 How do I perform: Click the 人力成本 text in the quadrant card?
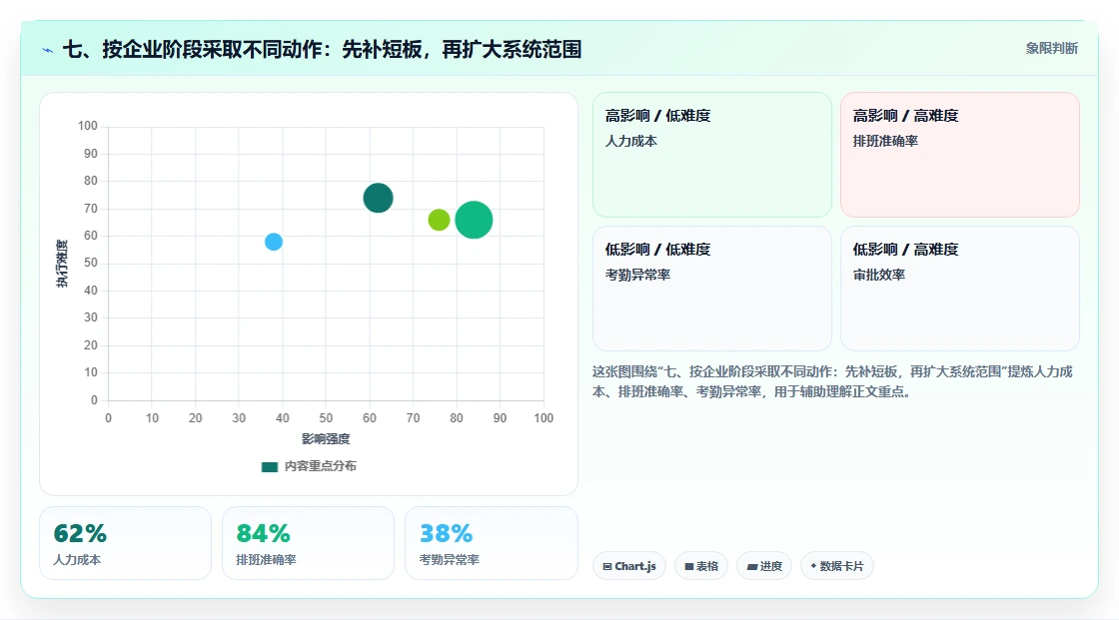630,141
